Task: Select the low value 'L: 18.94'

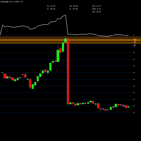Action: click(x=74, y=9)
